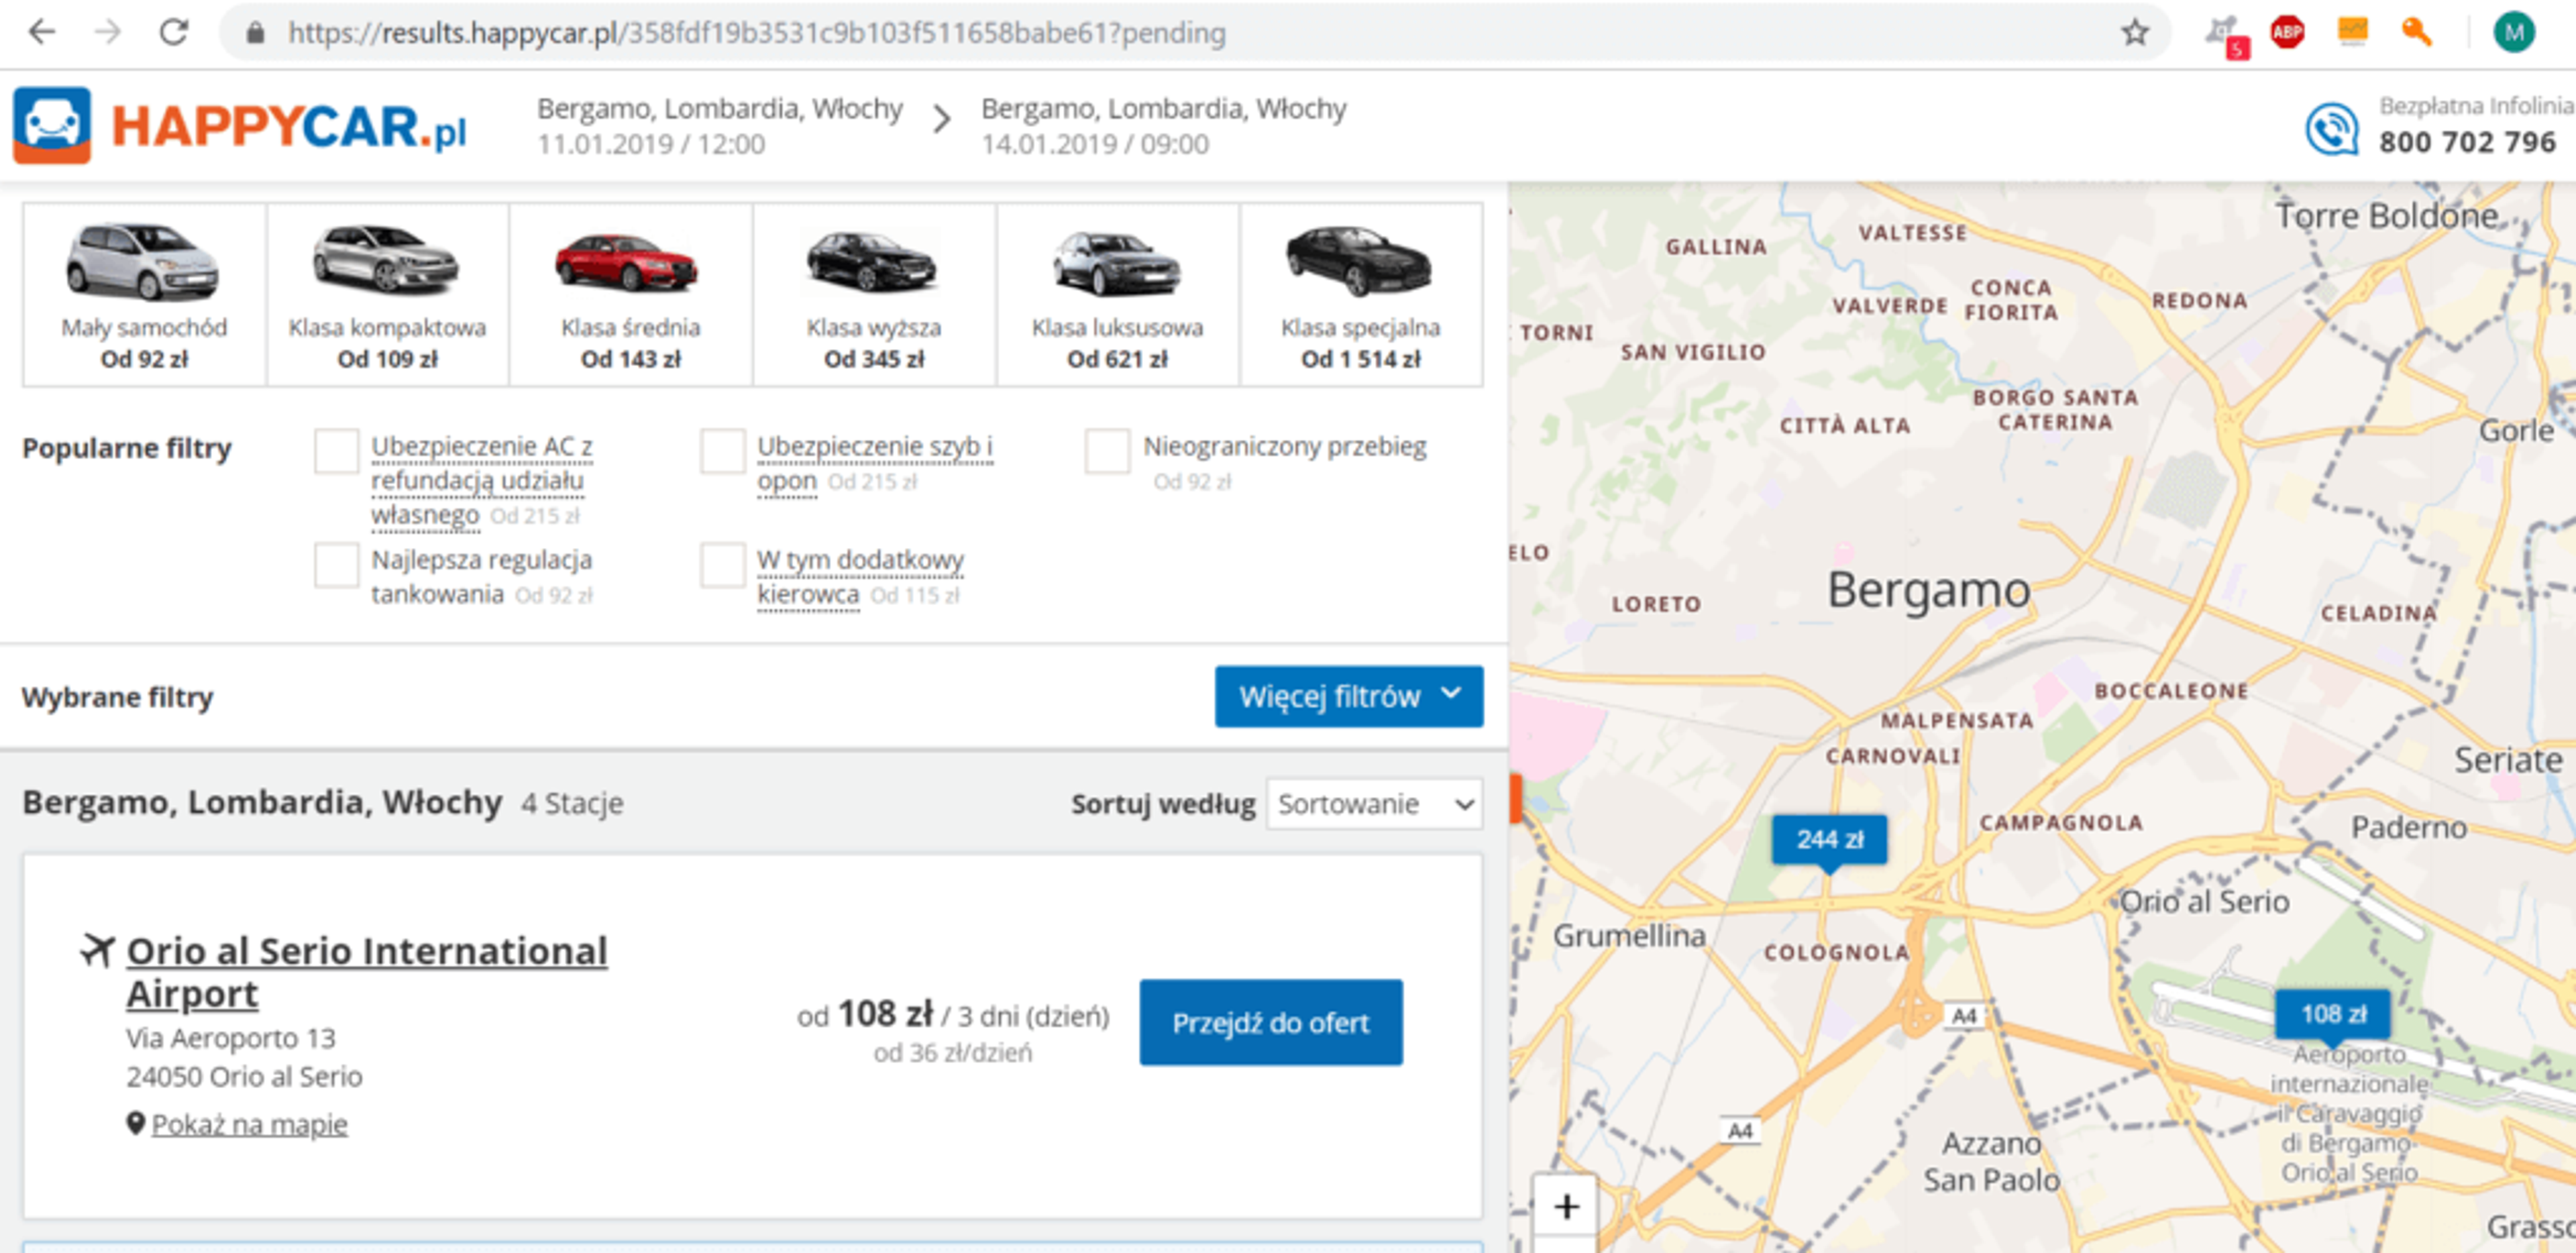
Task: Check Ubezpieczenie szyb i opon filter
Action: pos(722,451)
